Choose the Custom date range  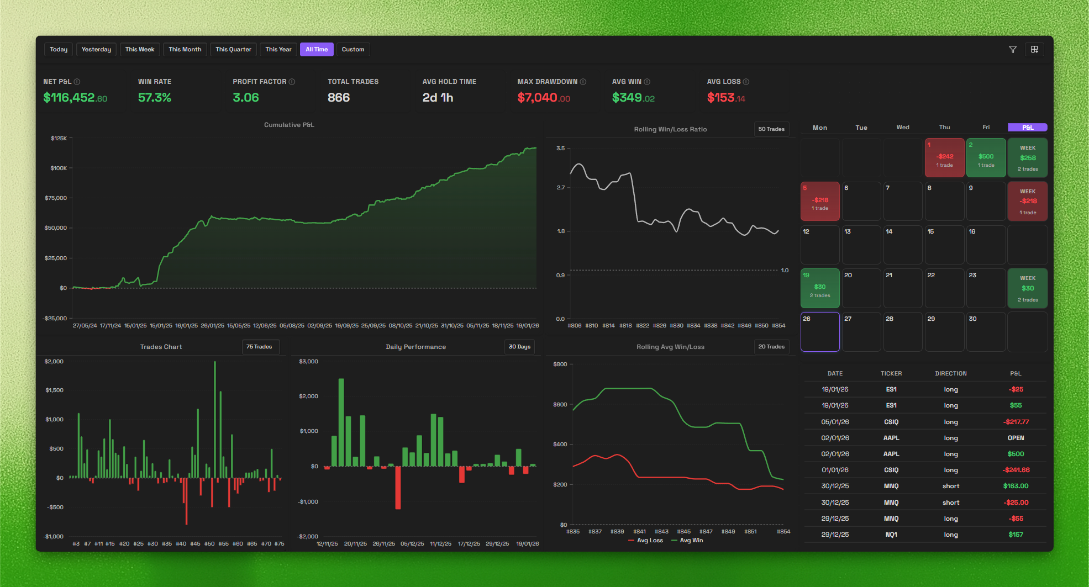(x=353, y=50)
